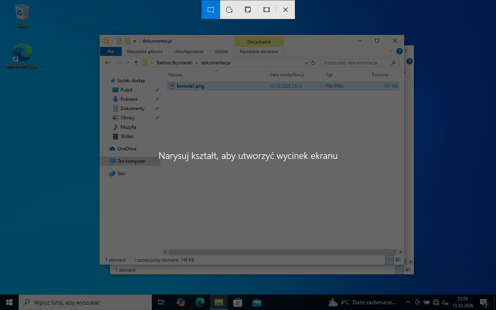Open Task View on taskbar

click(161, 302)
